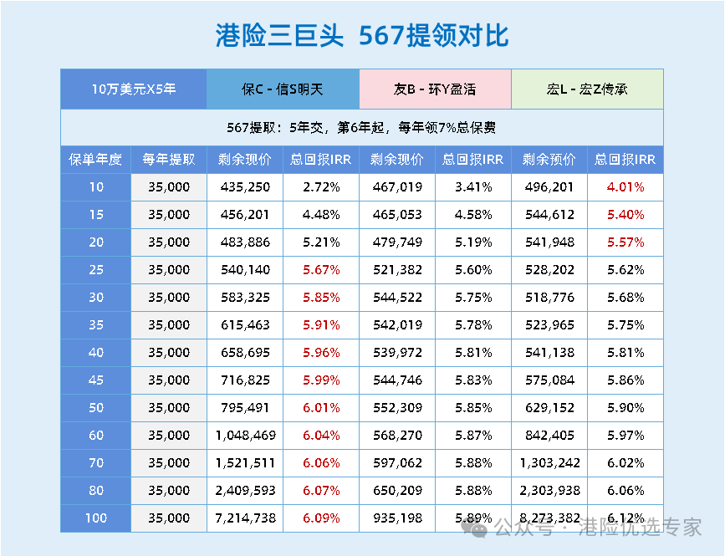Click the value 528,202
Image resolution: width=725 pixels, height=556 pixels.
[549, 270]
